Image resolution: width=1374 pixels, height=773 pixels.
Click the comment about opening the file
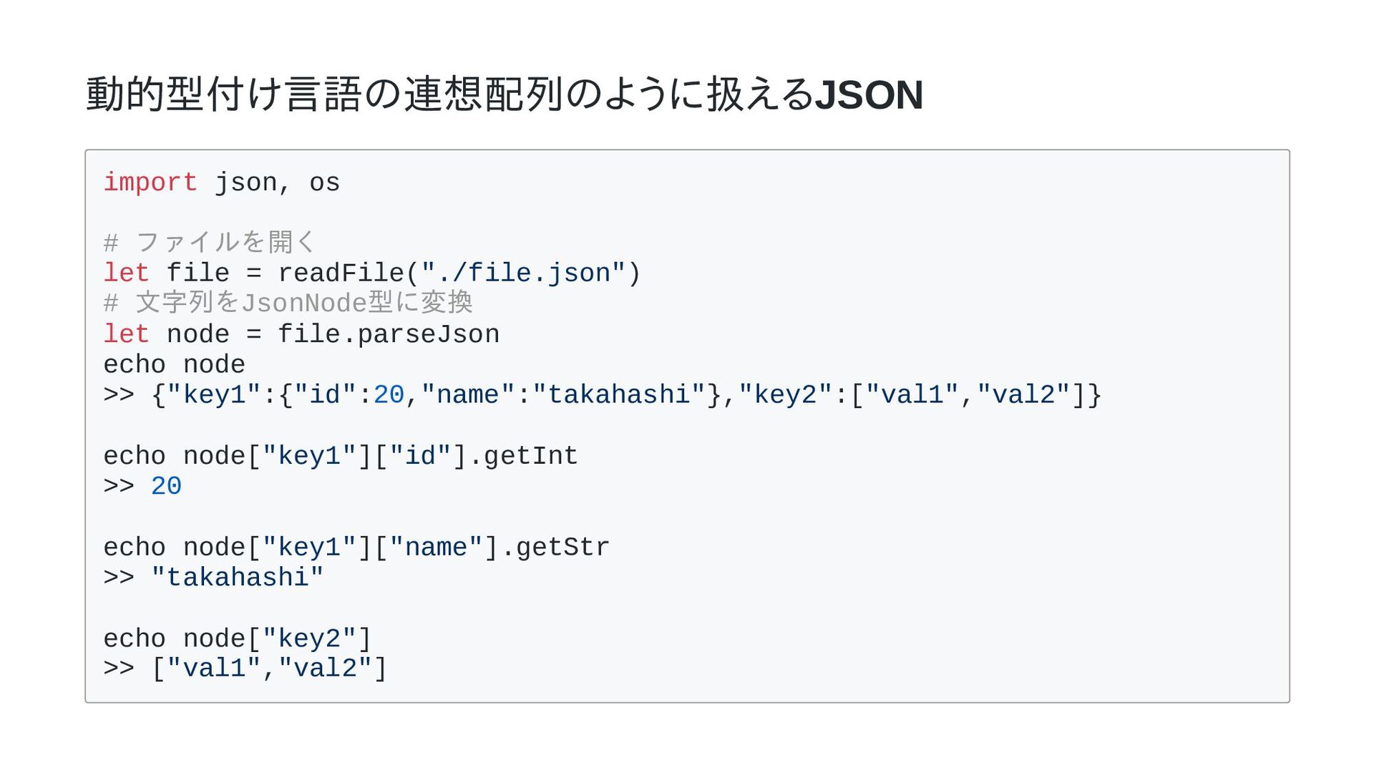tap(210, 243)
